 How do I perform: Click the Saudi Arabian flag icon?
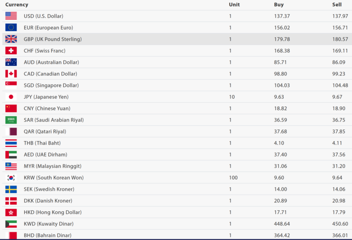[11, 120]
